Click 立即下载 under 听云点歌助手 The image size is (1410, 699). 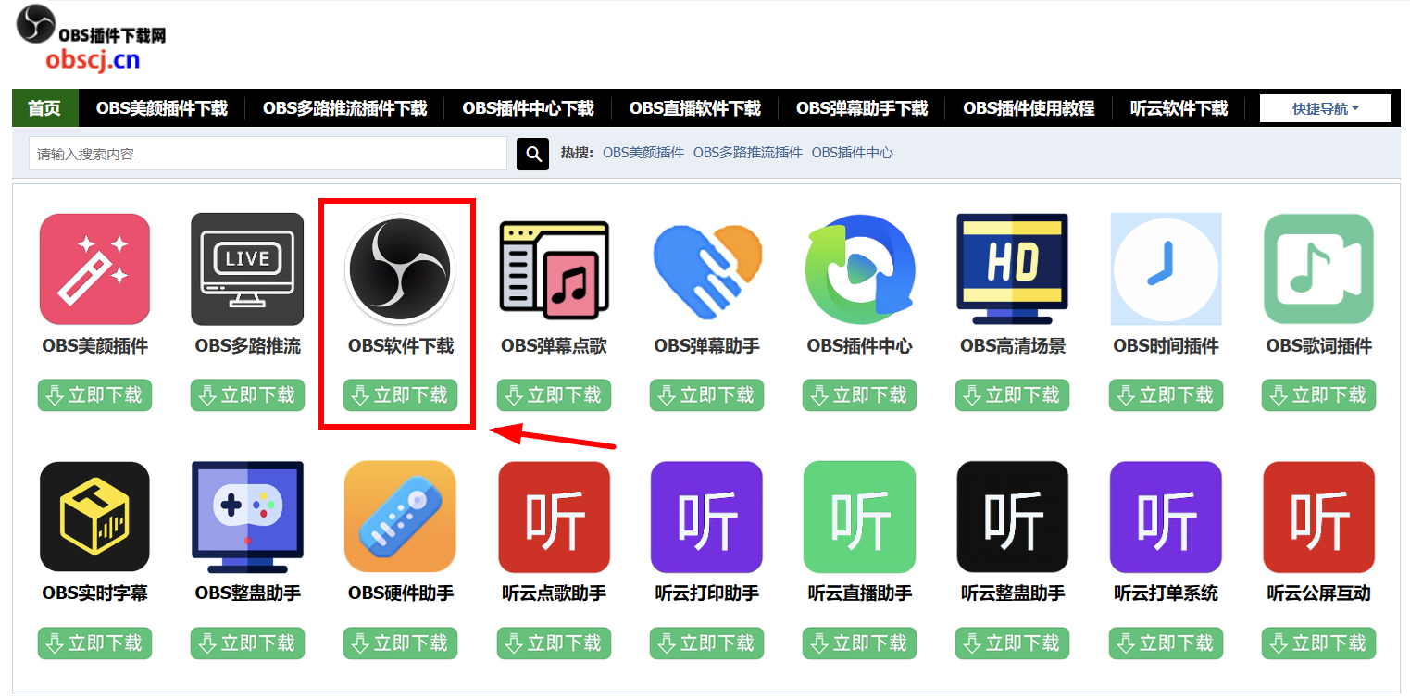(x=554, y=643)
